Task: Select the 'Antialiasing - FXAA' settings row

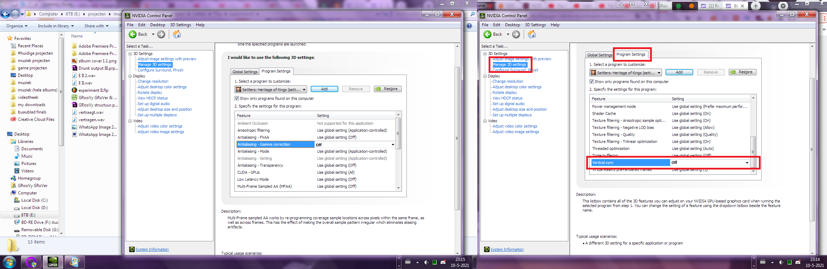Action: (316, 137)
